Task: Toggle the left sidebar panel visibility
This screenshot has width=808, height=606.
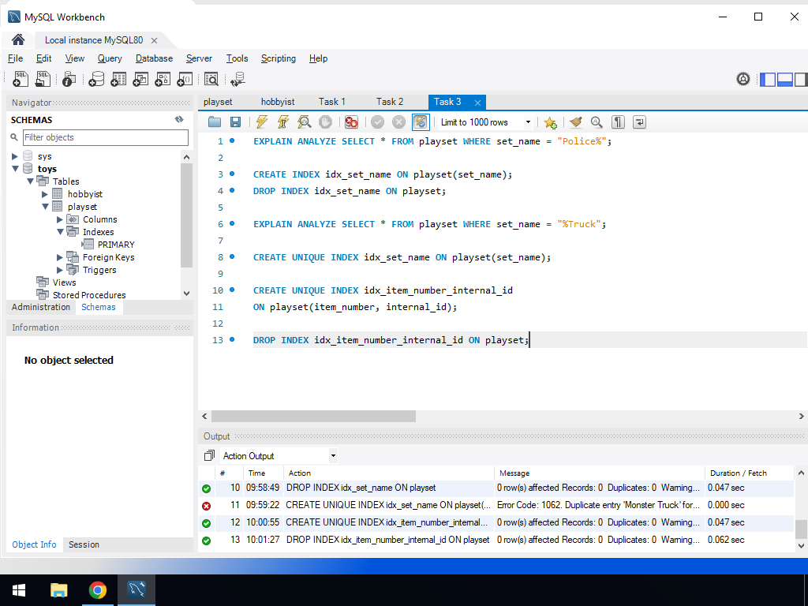Action: coord(767,79)
